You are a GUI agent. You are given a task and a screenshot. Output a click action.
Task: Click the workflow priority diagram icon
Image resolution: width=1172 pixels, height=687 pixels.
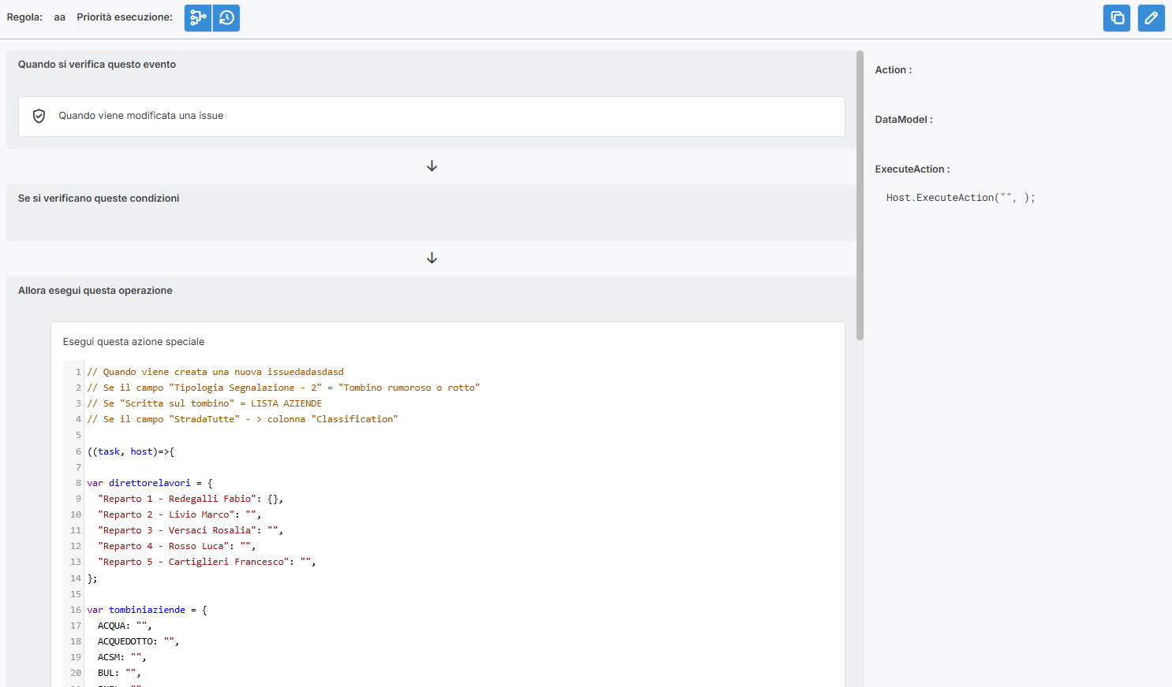pyautogui.click(x=198, y=17)
